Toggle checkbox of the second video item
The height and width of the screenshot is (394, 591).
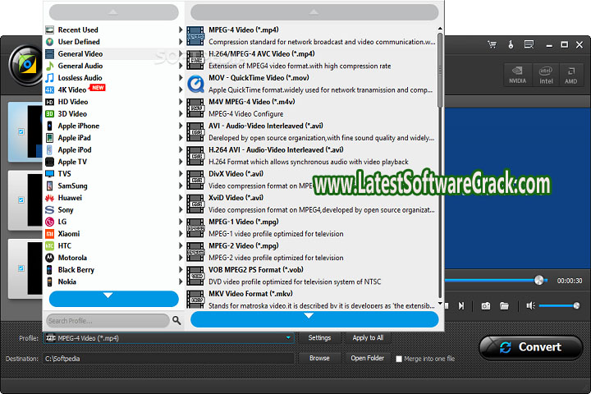21,199
